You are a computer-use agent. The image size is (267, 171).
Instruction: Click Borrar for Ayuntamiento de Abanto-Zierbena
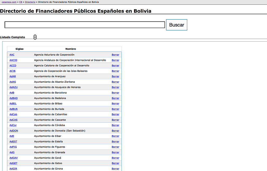(x=116, y=82)
